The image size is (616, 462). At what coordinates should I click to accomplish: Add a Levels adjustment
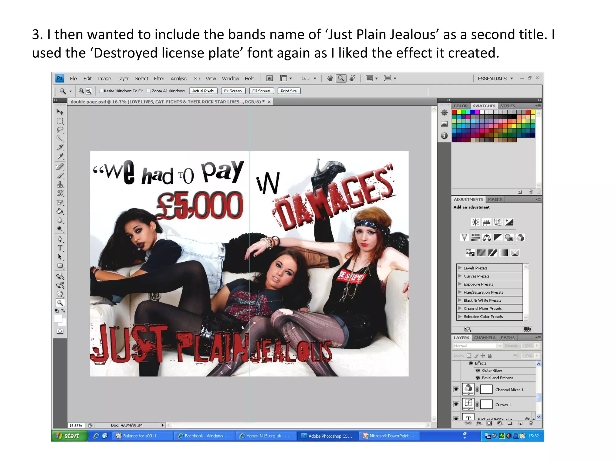[486, 222]
